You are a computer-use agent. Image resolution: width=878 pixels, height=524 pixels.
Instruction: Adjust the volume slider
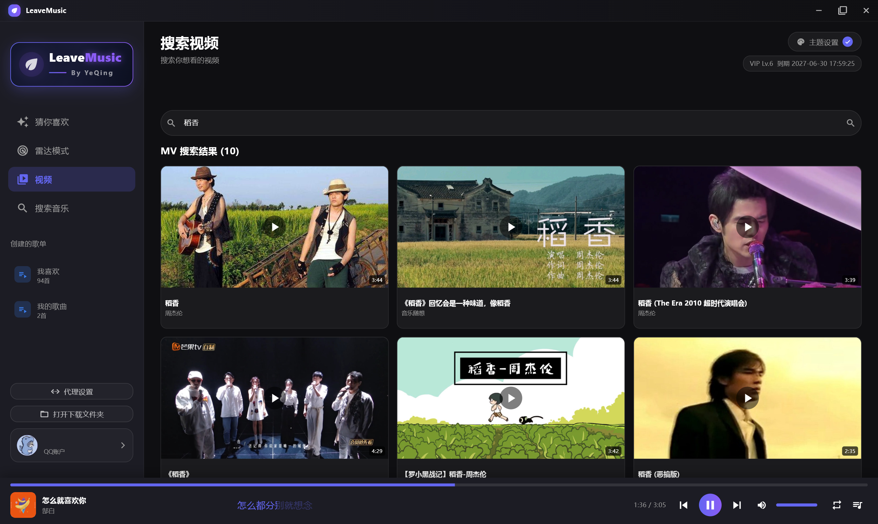[796, 505]
